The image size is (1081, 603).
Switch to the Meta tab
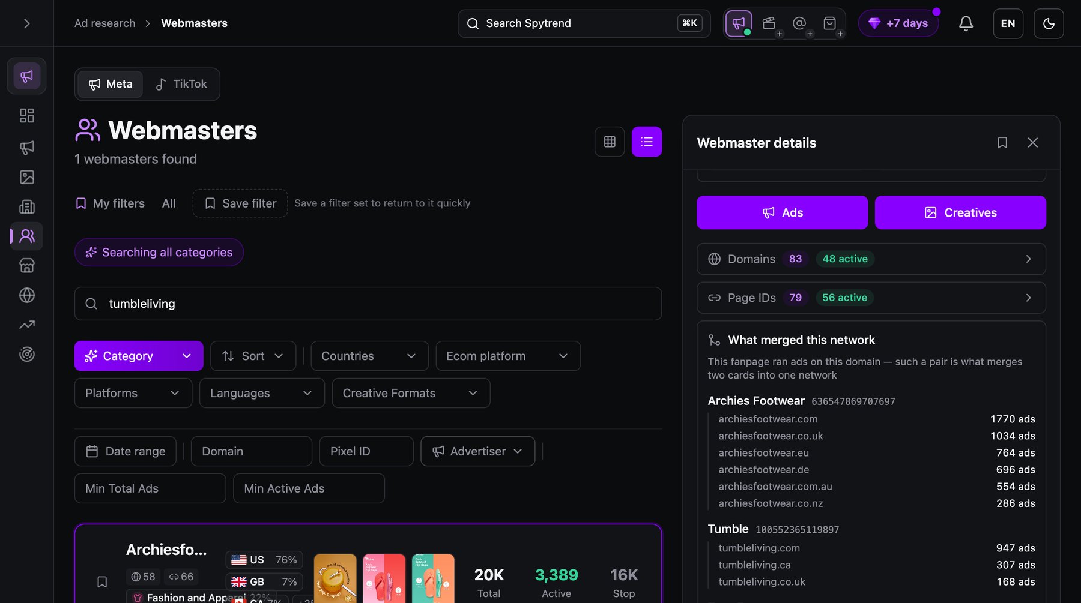[111, 84]
